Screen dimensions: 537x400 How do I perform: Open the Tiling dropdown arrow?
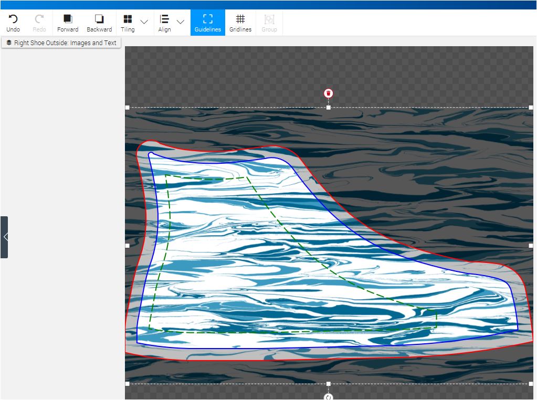(144, 22)
